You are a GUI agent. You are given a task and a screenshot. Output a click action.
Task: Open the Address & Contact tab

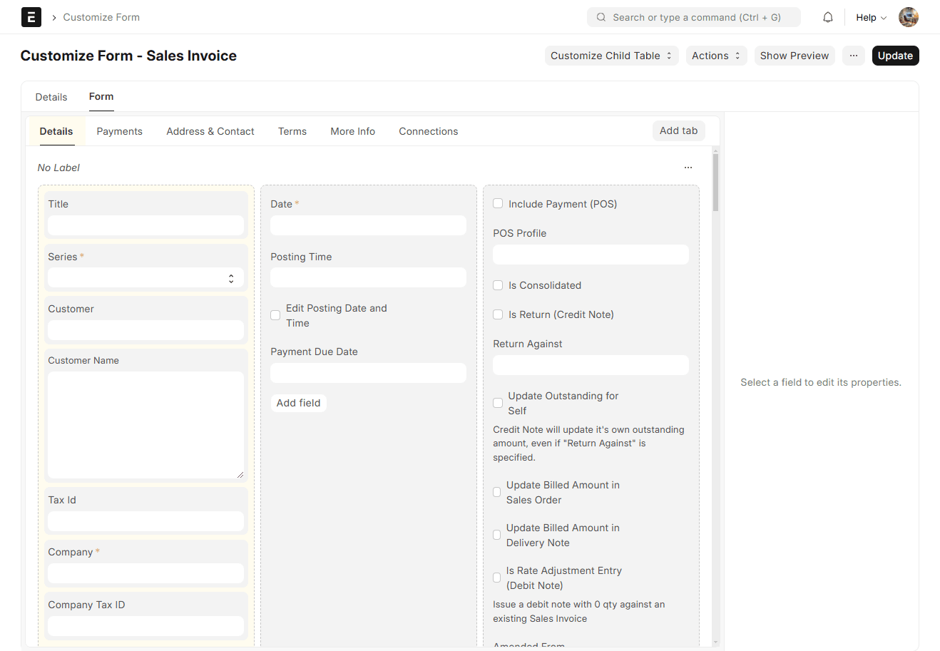210,131
